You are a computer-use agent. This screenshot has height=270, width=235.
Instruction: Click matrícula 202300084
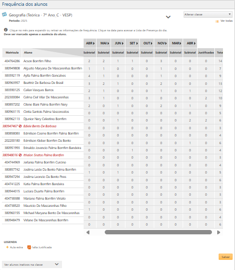(x=12, y=97)
